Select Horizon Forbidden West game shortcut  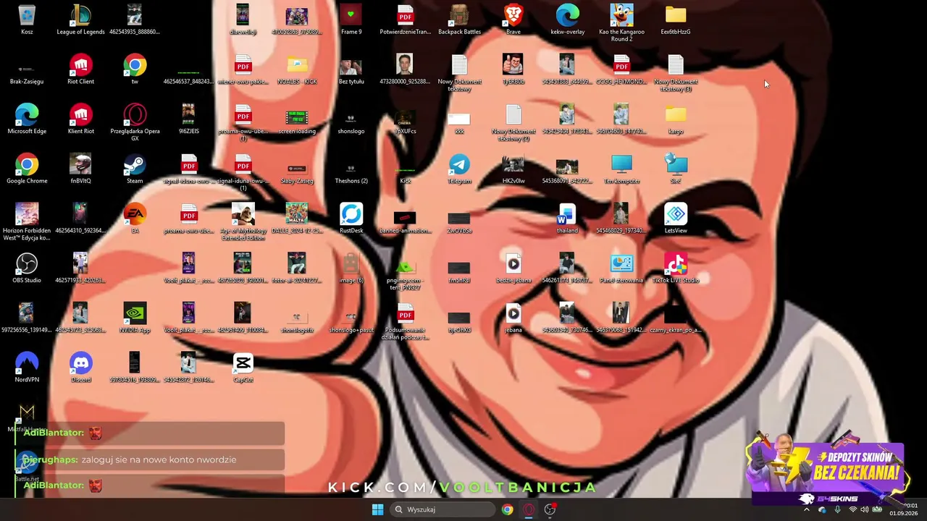pos(27,222)
